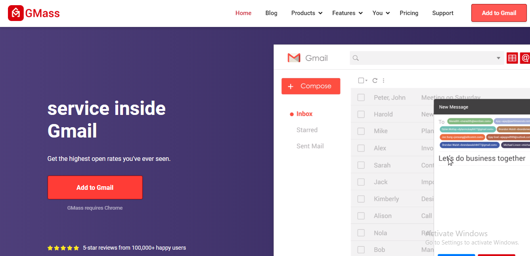The width and height of the screenshot is (530, 256).
Task: Tick the select-all checkbox in Gmail toolbar
Action: tap(361, 80)
